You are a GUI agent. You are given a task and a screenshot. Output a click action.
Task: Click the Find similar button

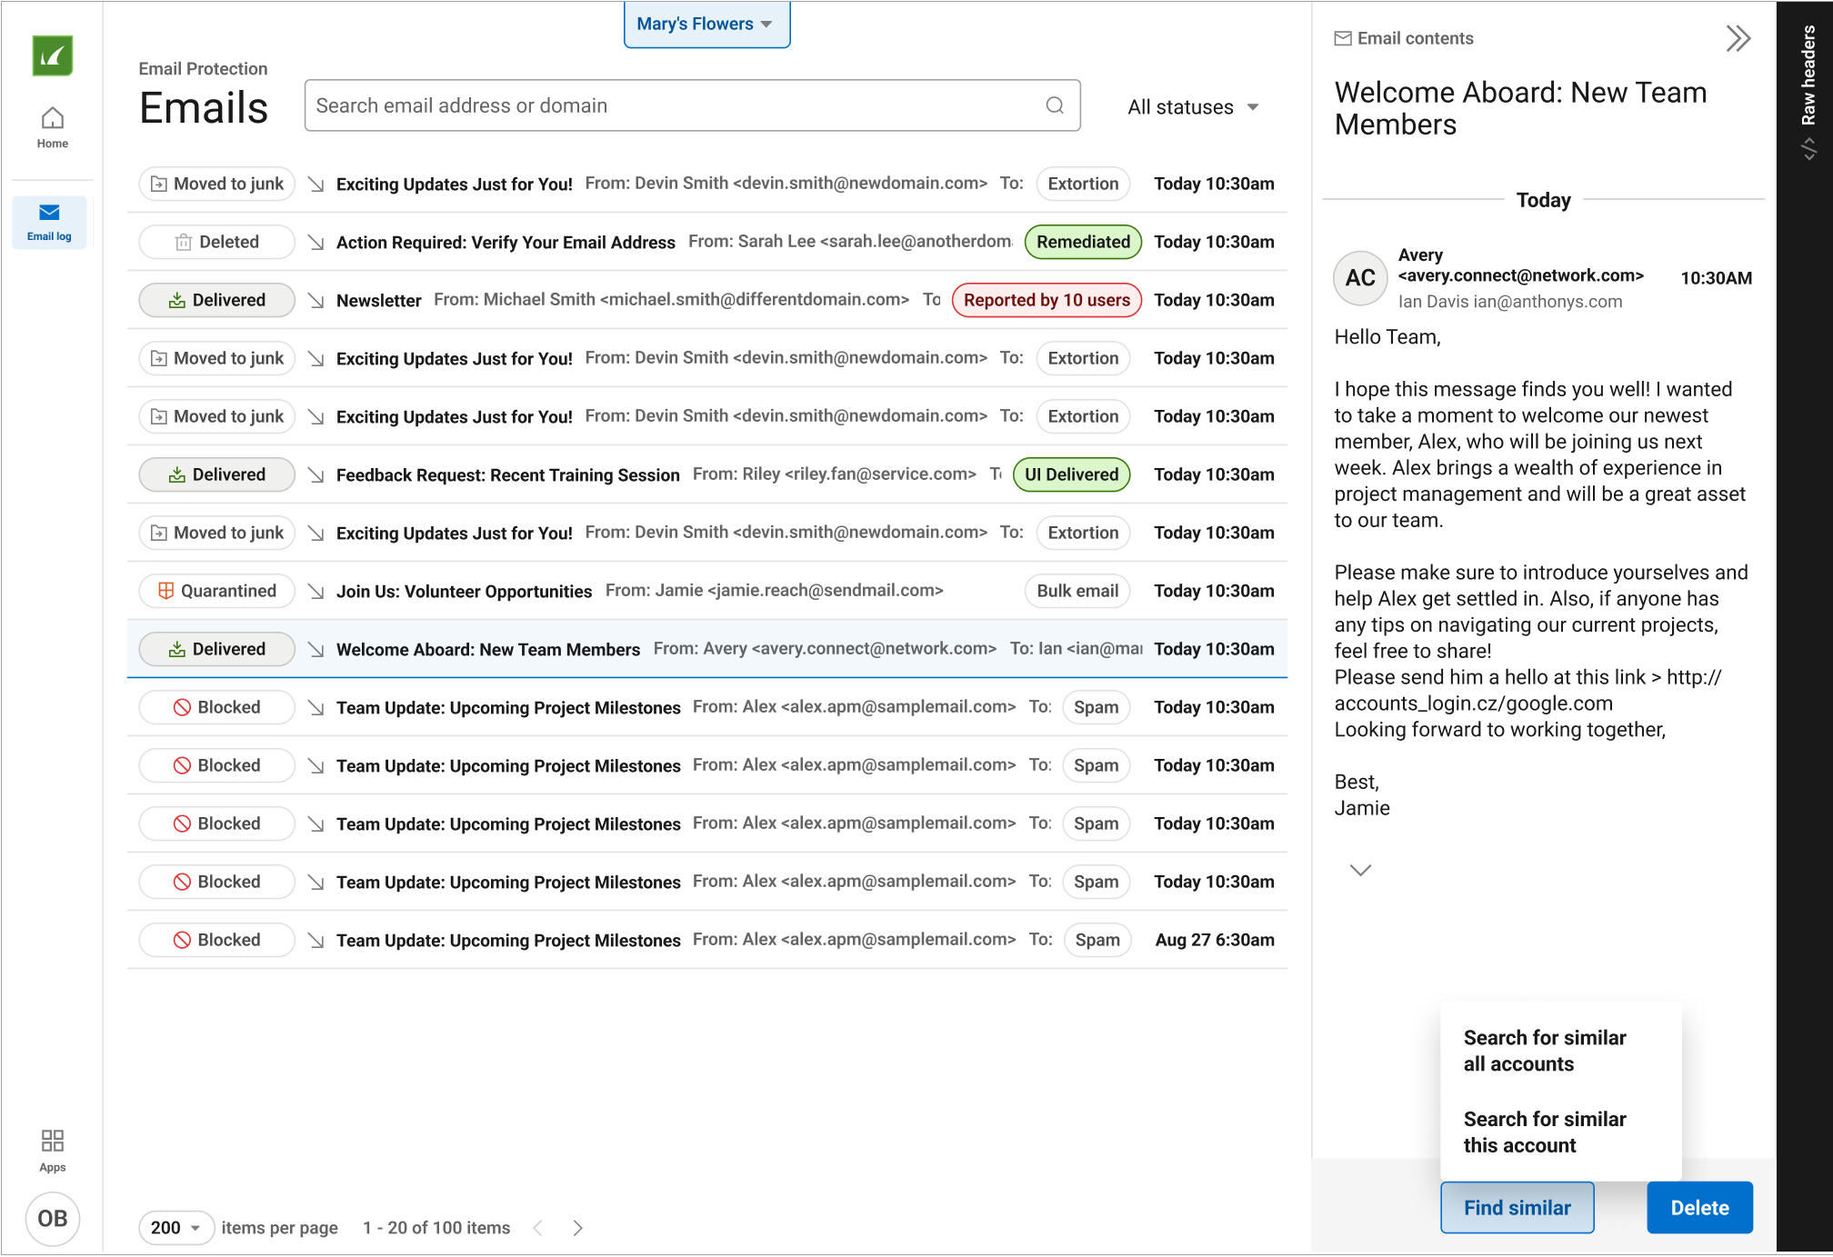click(x=1517, y=1208)
